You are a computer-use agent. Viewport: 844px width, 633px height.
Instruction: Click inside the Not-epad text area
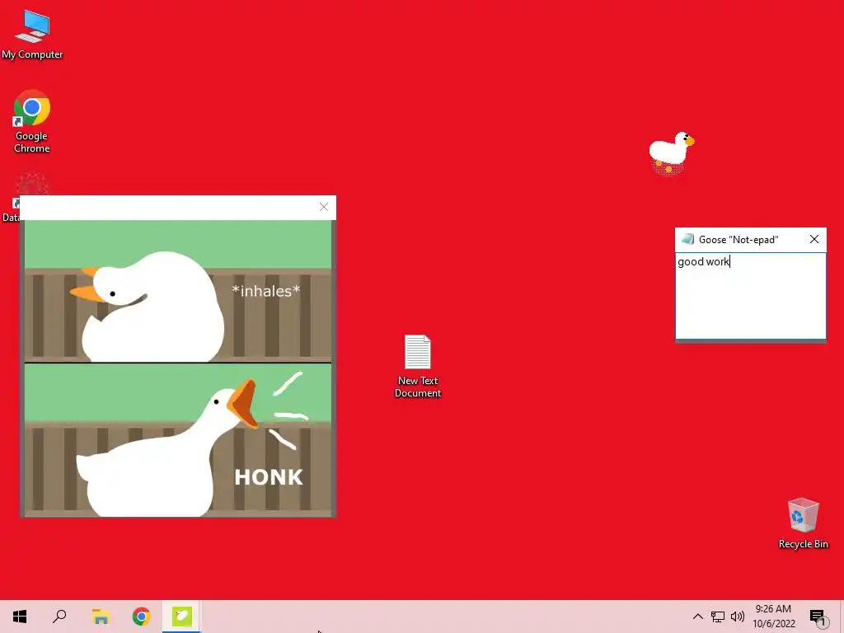coord(750,296)
